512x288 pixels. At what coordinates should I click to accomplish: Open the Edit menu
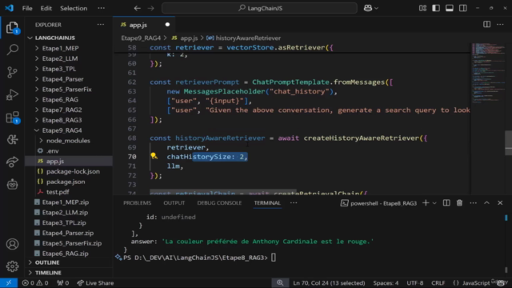click(x=46, y=8)
